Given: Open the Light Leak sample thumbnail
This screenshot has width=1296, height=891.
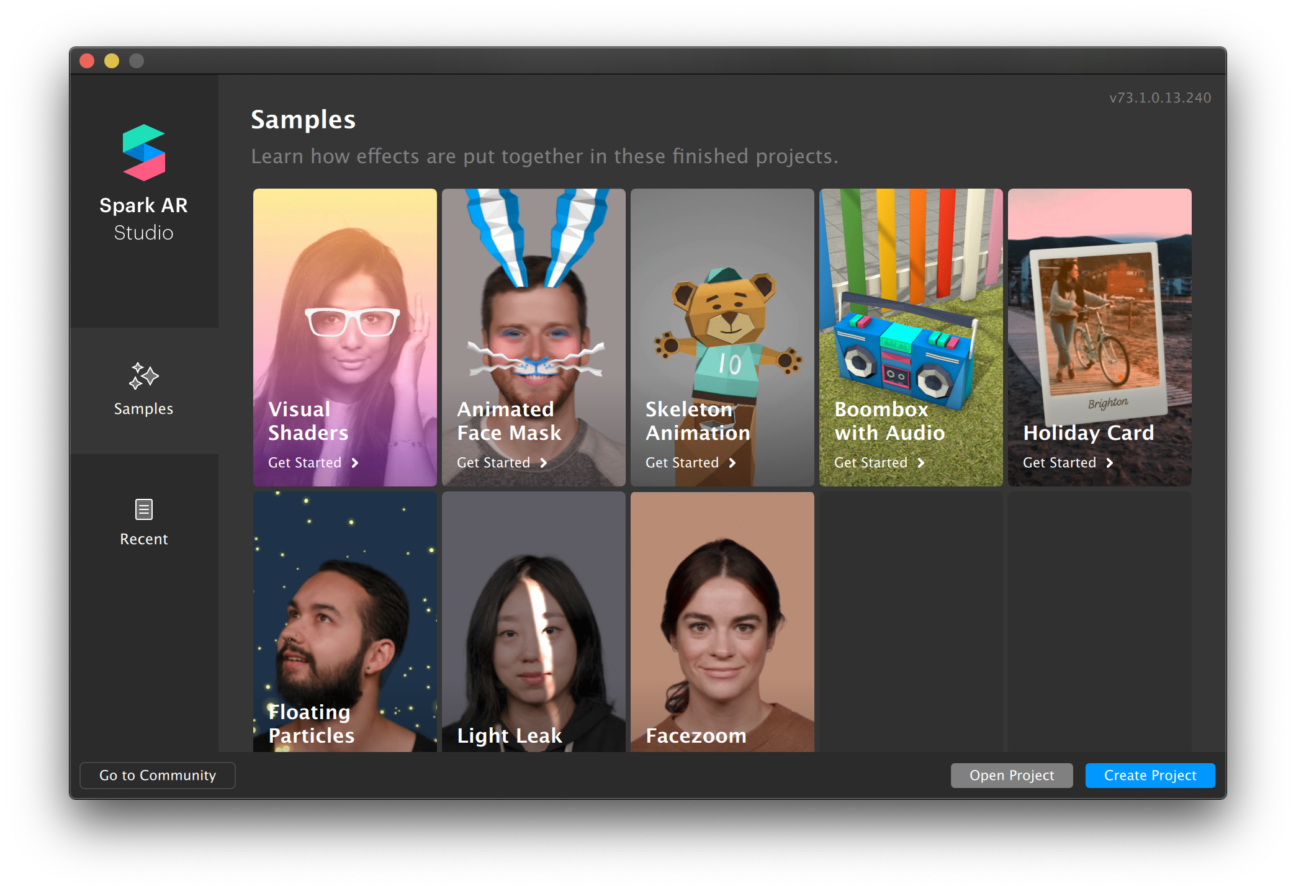Looking at the screenshot, I should click(x=534, y=620).
